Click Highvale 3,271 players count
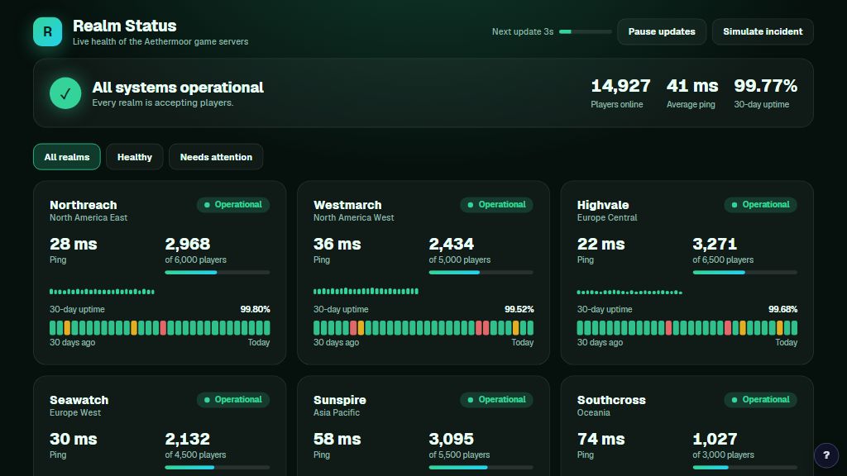 (715, 244)
